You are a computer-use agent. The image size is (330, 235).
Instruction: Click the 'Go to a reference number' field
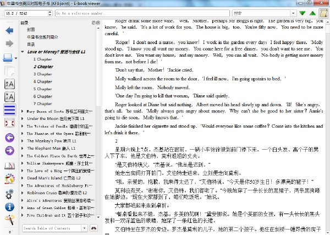point(142,13)
